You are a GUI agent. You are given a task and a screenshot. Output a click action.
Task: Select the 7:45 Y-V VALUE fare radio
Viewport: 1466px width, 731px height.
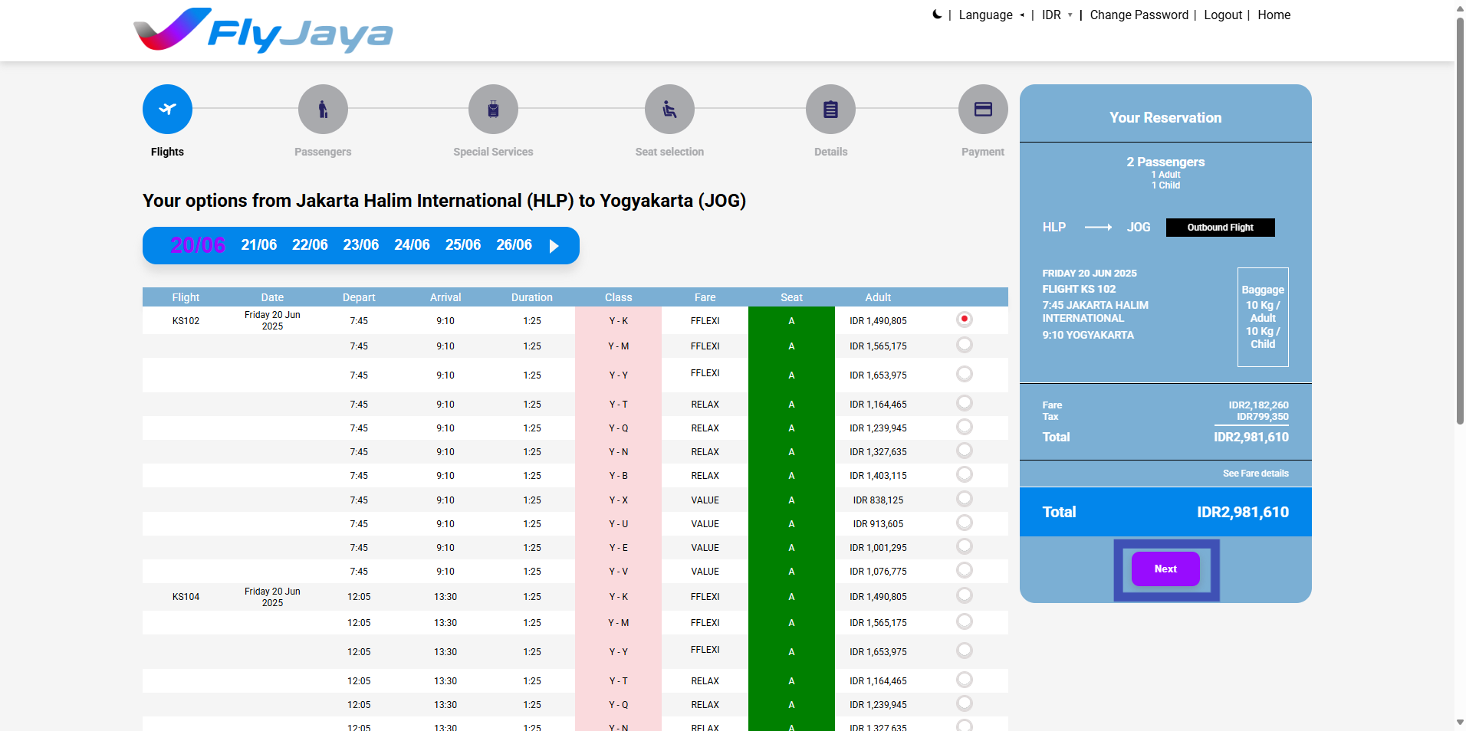tap(965, 570)
